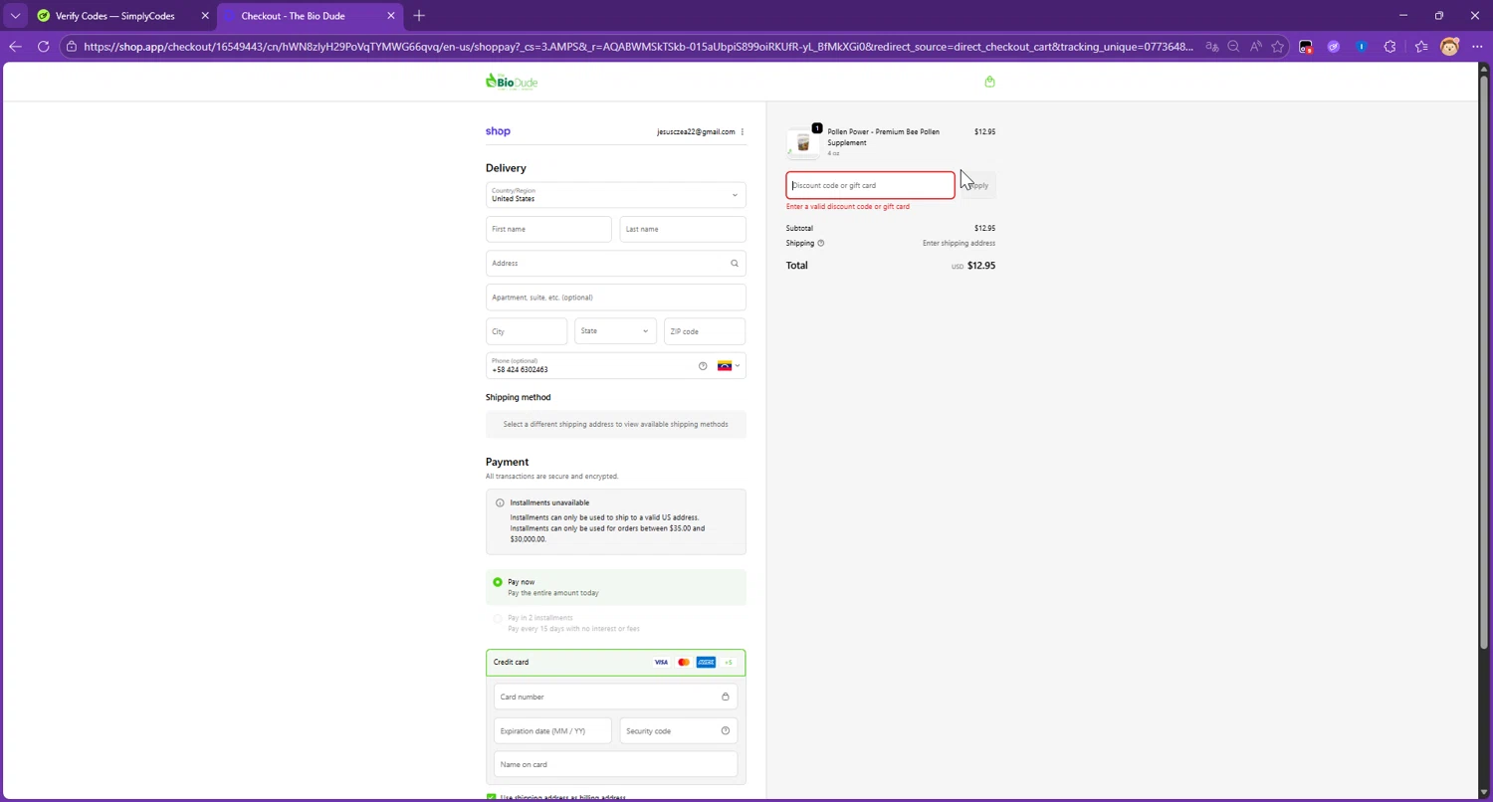Click the Bio Dude logo link
1493x802 pixels.
[512, 82]
